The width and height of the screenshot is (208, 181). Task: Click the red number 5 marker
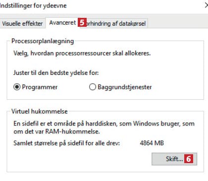click(x=82, y=23)
